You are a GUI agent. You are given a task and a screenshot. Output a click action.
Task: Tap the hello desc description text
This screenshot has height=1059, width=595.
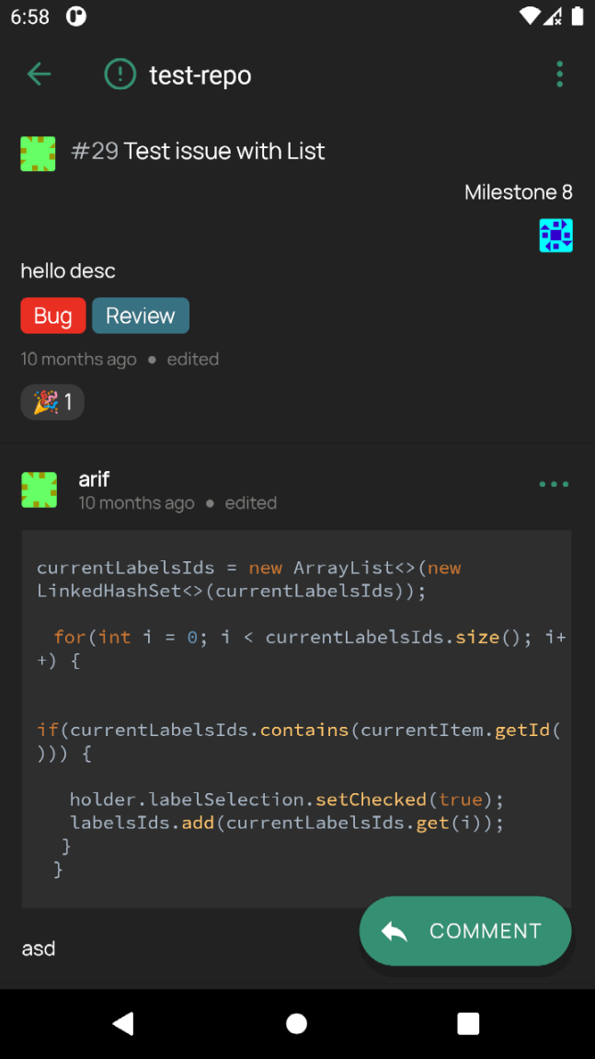click(x=68, y=271)
